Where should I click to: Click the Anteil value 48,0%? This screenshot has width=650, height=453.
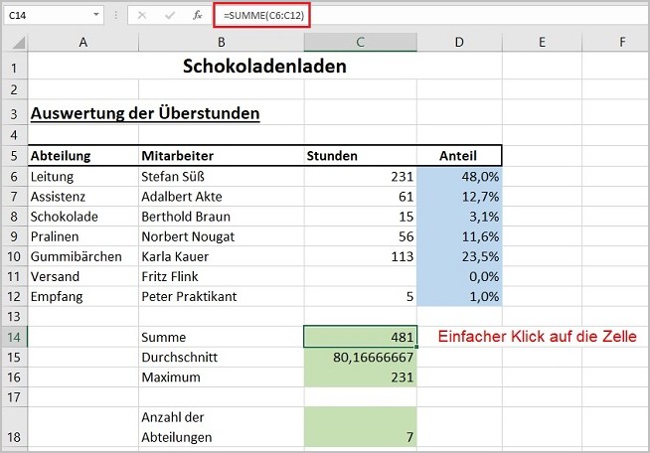[x=459, y=177]
